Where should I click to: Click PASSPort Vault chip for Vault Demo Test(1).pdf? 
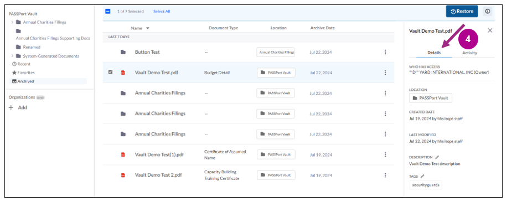pyautogui.click(x=276, y=154)
